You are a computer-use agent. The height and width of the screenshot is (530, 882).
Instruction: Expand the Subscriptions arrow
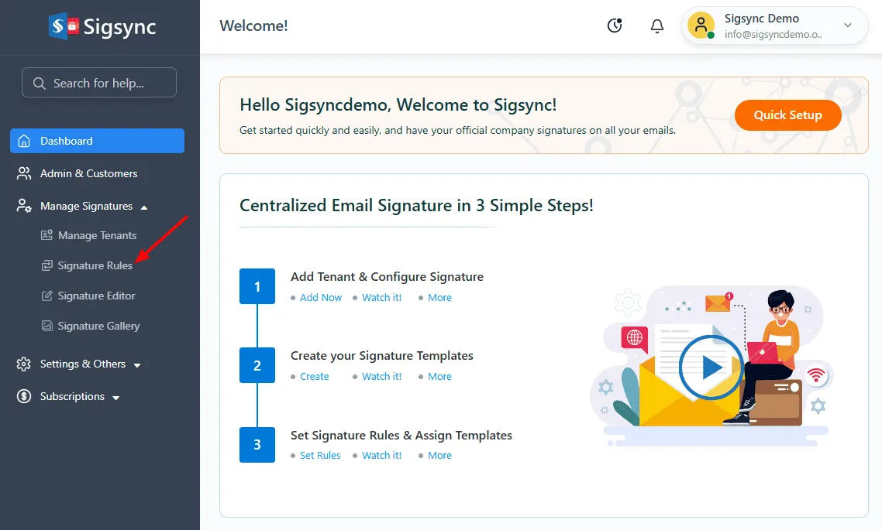tap(116, 398)
